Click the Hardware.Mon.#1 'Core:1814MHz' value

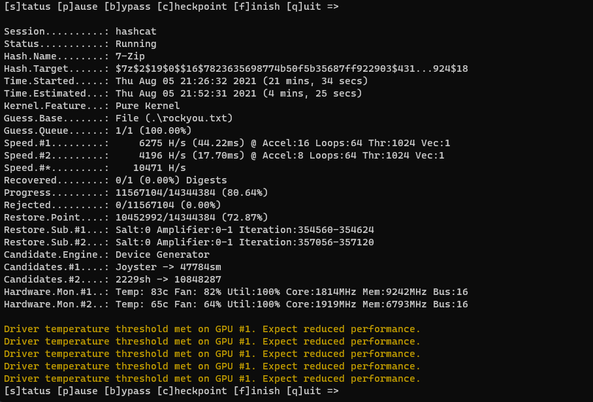(321, 292)
